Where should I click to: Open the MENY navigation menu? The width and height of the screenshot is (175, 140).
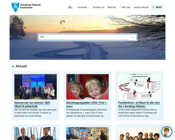[x=157, y=7]
